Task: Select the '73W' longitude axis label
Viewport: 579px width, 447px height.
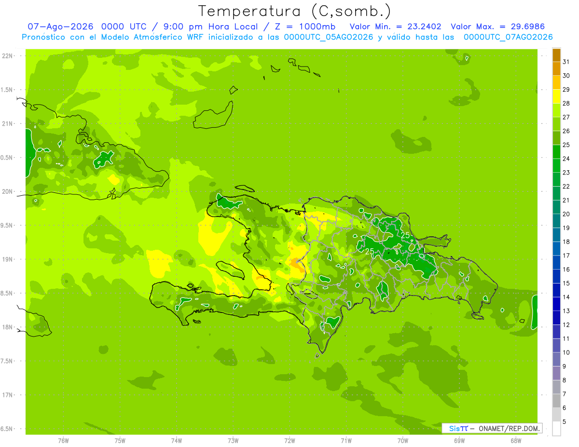Action: pos(233,441)
